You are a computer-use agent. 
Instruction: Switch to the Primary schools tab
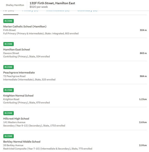point(30,11)
